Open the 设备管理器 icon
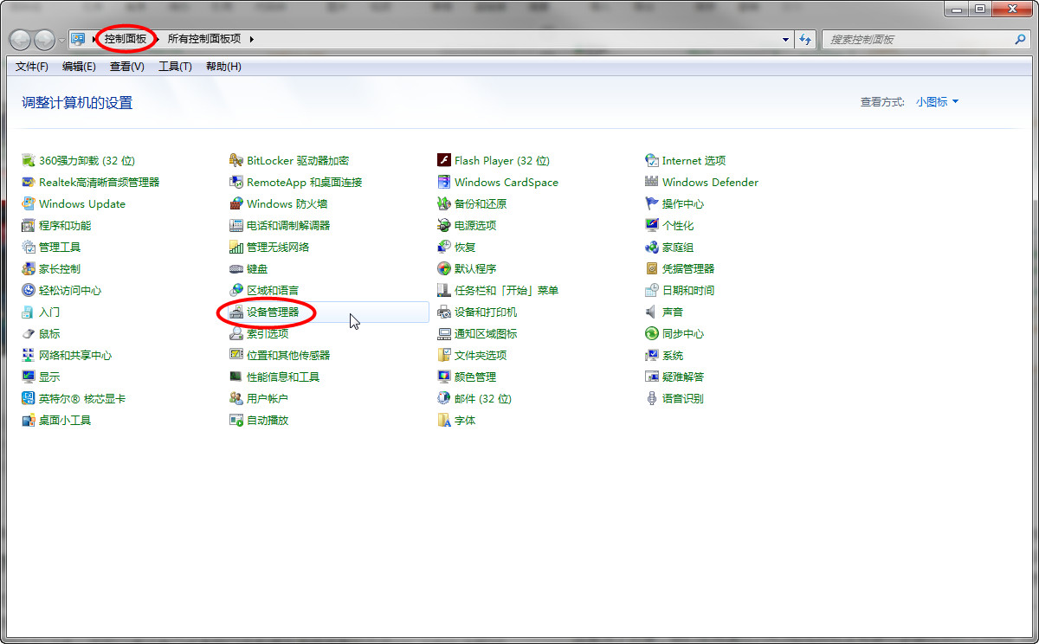Viewport: 1039px width, 644px height. tap(236, 312)
